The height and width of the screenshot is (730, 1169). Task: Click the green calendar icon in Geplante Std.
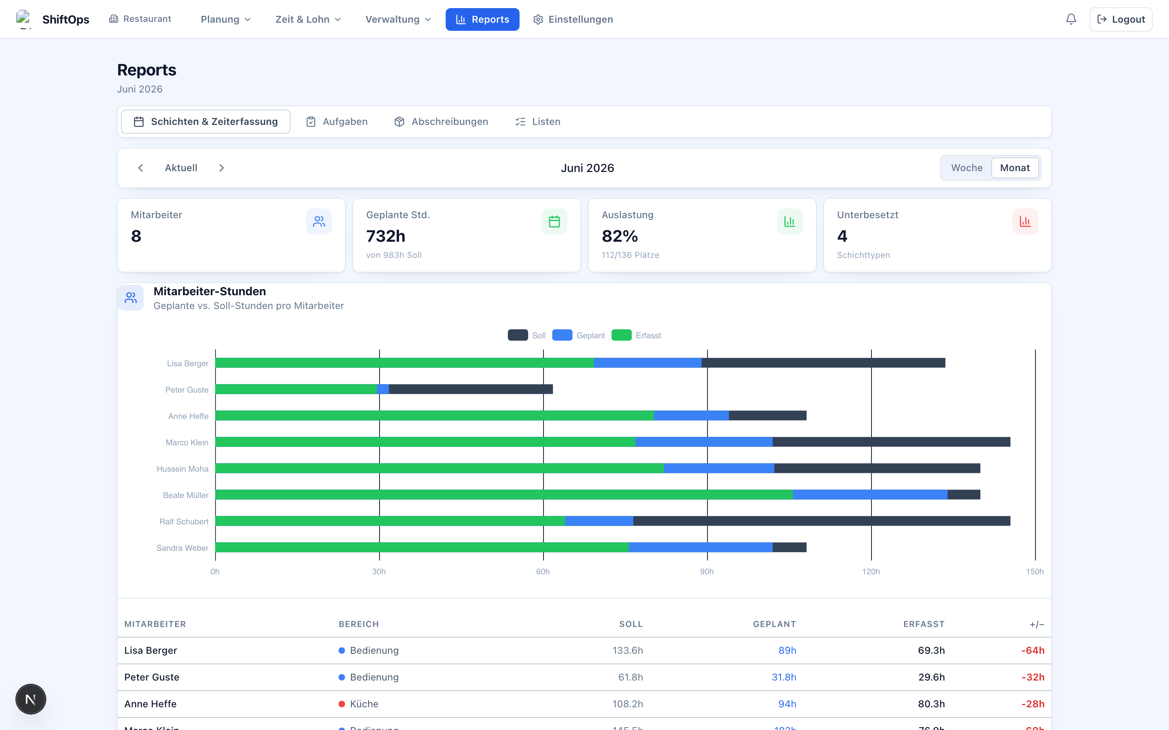[554, 221]
